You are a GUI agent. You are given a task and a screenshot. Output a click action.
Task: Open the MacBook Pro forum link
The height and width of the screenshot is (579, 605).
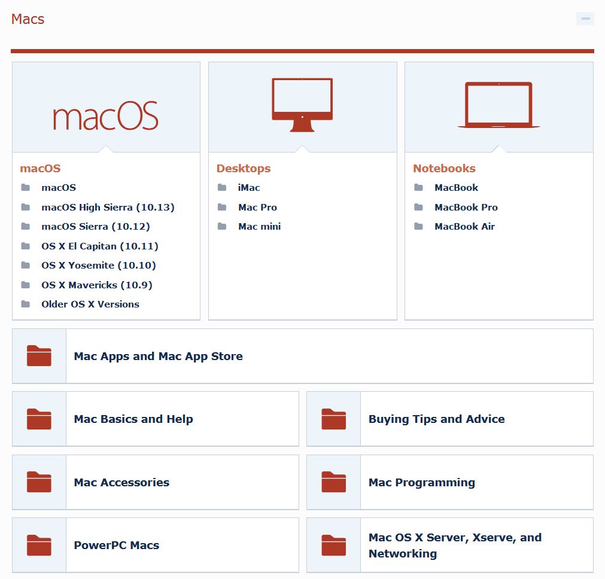[x=466, y=207]
